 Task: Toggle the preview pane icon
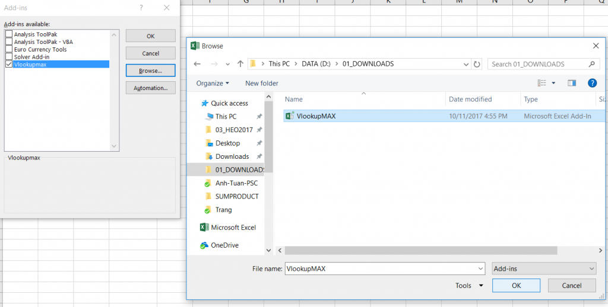click(572, 83)
